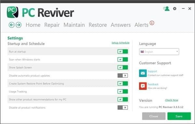Open the user account help icon
This screenshot has width=195, height=124.
pyautogui.click(x=166, y=9)
